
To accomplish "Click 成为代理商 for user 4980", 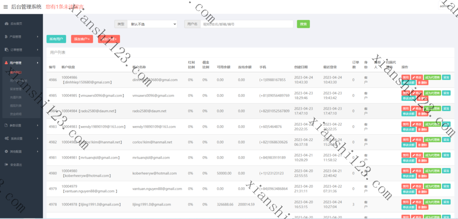I will click(433, 171).
